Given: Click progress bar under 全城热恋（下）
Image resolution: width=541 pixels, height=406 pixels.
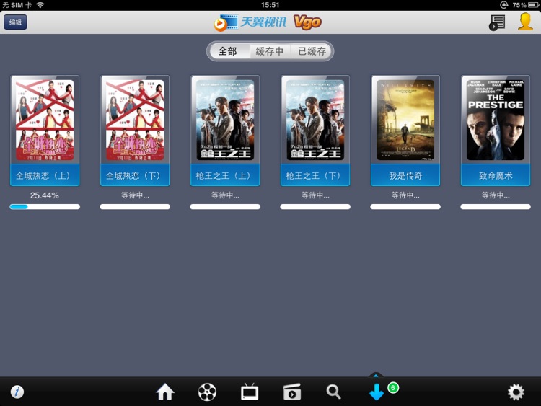Looking at the screenshot, I should click(135, 207).
